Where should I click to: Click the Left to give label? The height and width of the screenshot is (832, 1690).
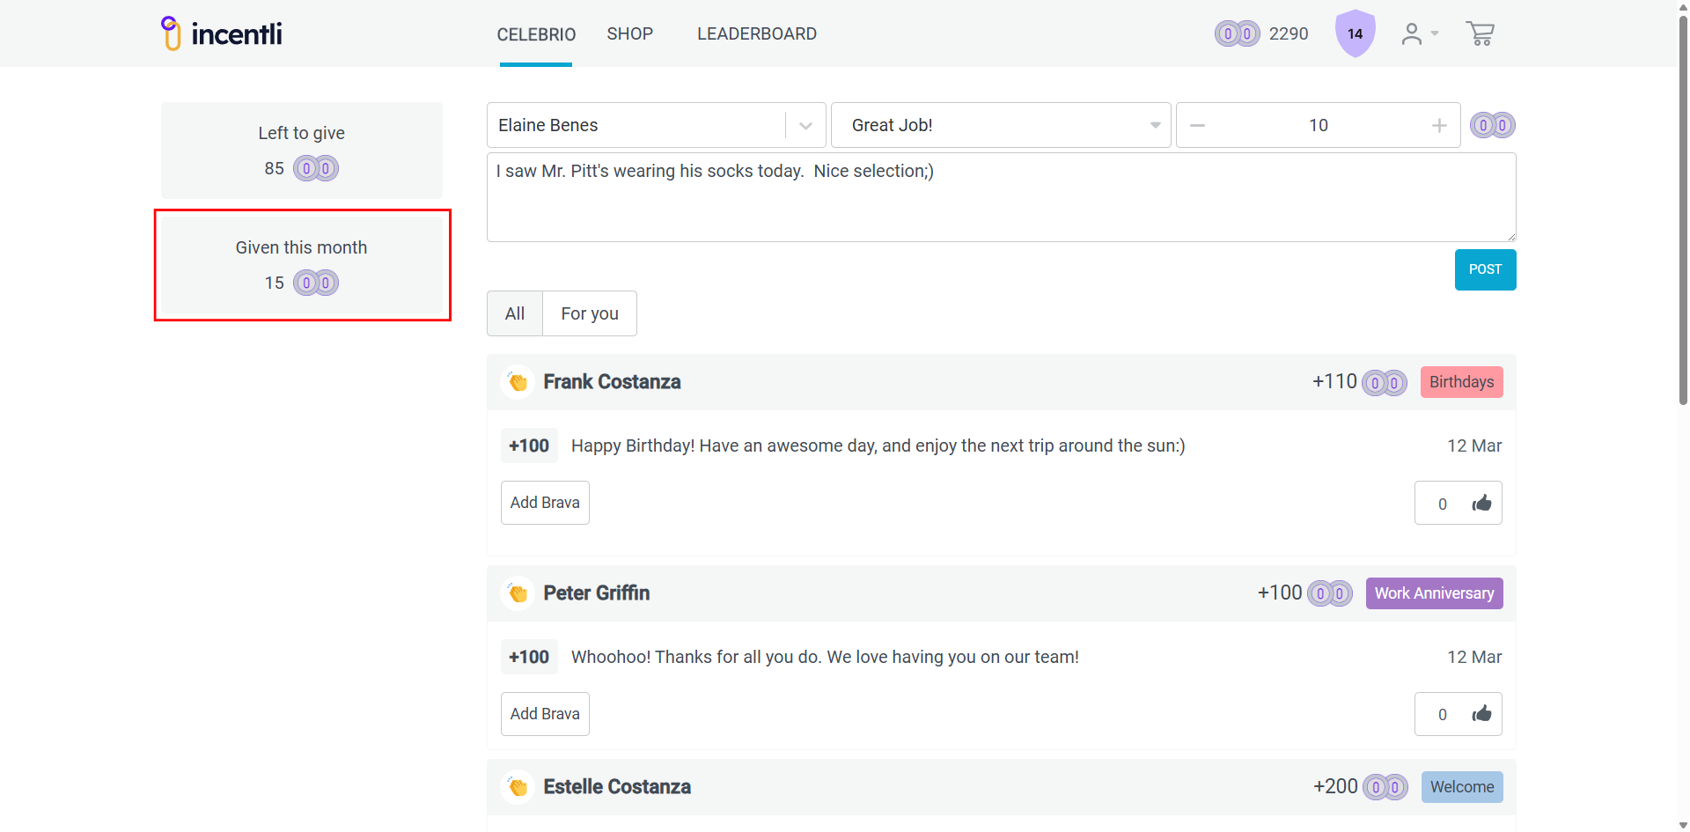pos(301,133)
